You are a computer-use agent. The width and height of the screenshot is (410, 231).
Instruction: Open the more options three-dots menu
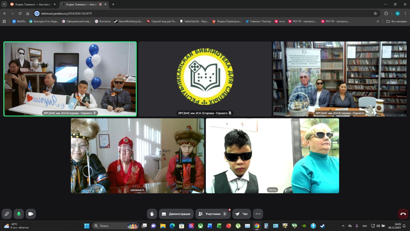258,214
